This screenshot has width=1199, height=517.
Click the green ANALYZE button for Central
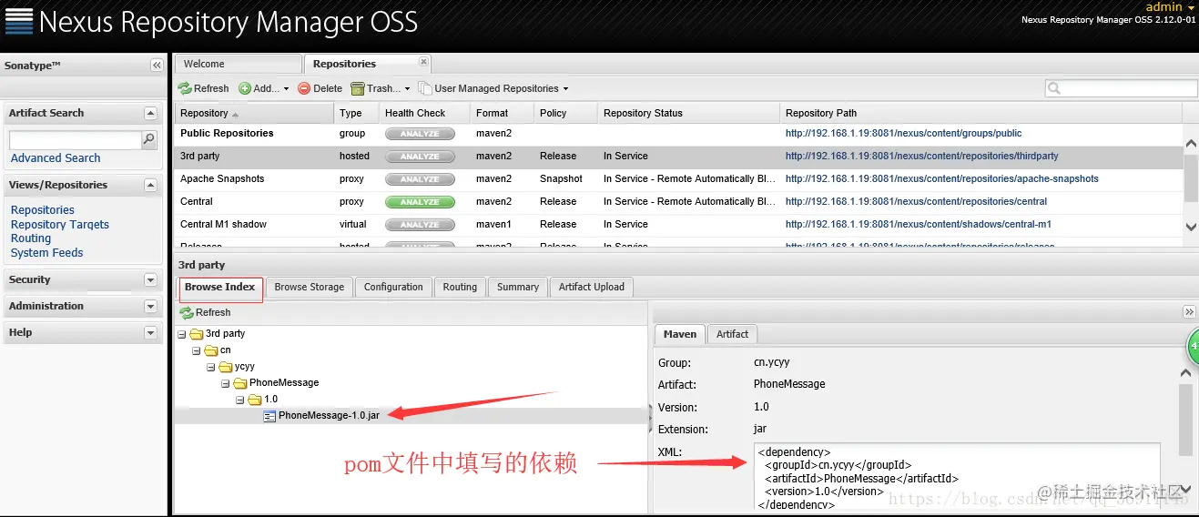(420, 202)
